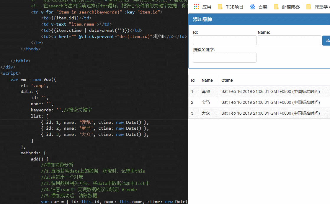The height and width of the screenshot is (204, 330).
Task: Focus the 搜索关键字 search input
Action: [x=225, y=58]
